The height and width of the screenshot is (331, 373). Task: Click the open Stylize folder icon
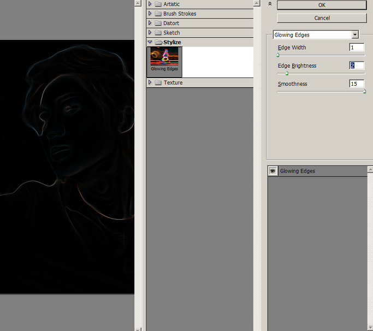(158, 42)
